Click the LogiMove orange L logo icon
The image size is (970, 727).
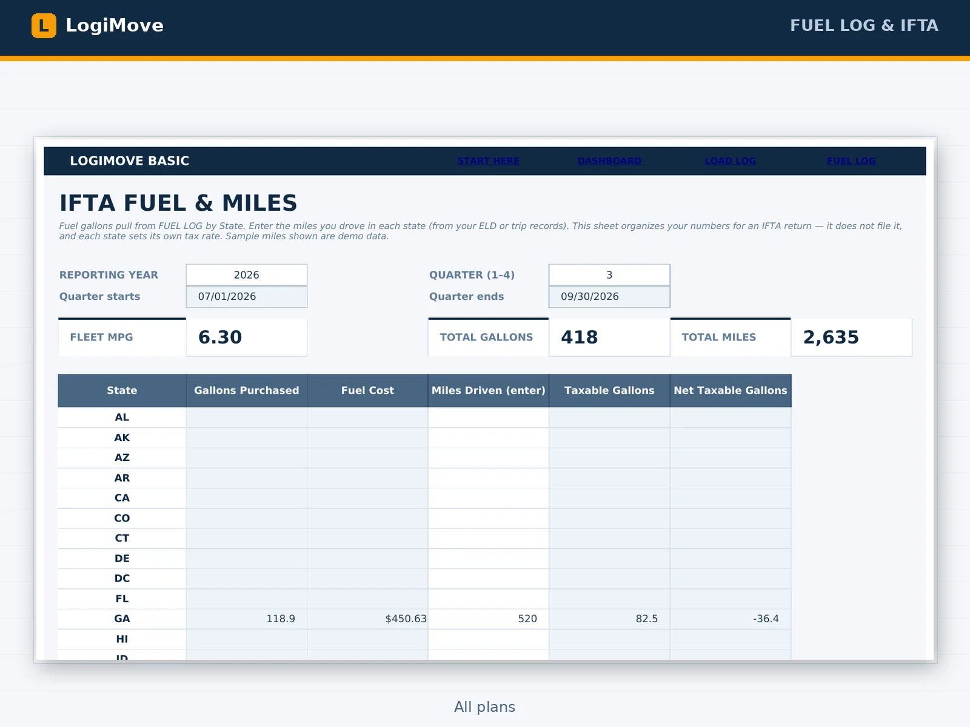(44, 25)
